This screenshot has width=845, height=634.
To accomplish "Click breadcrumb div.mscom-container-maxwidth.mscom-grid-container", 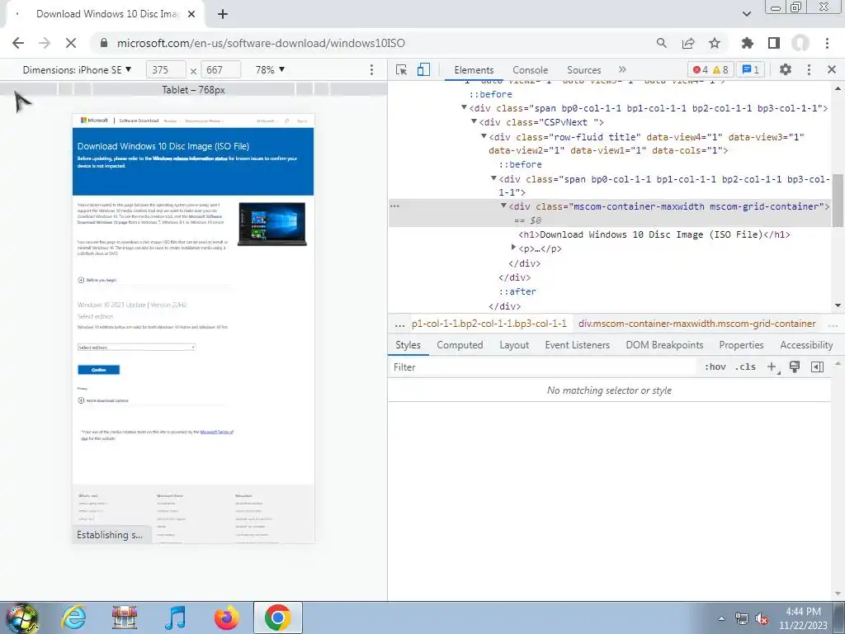I will click(696, 324).
